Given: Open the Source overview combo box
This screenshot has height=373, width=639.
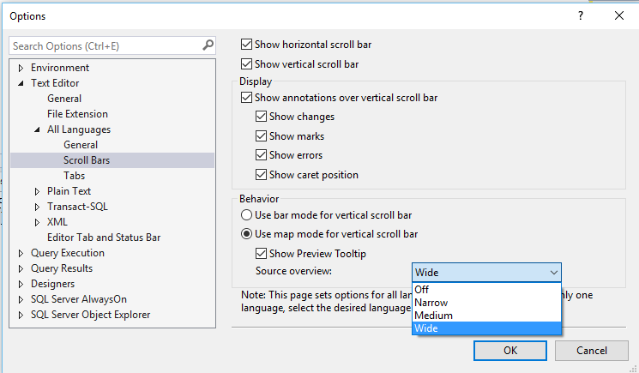Looking at the screenshot, I should pos(486,272).
